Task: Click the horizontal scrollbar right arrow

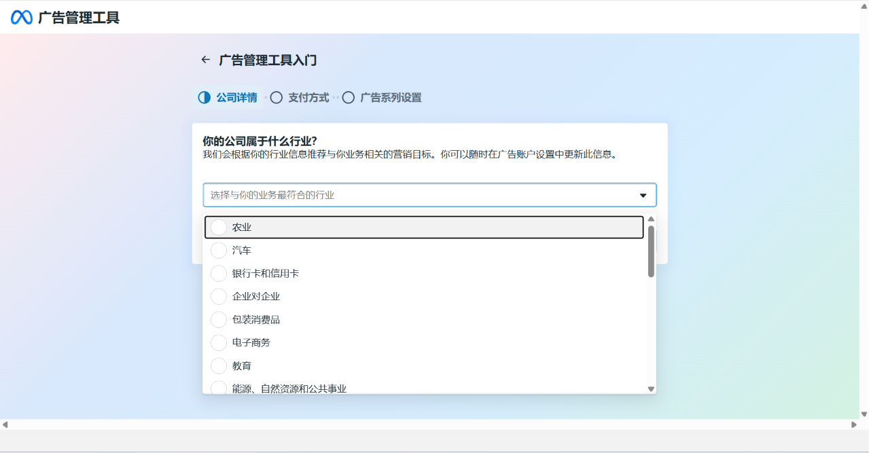Action: (854, 424)
